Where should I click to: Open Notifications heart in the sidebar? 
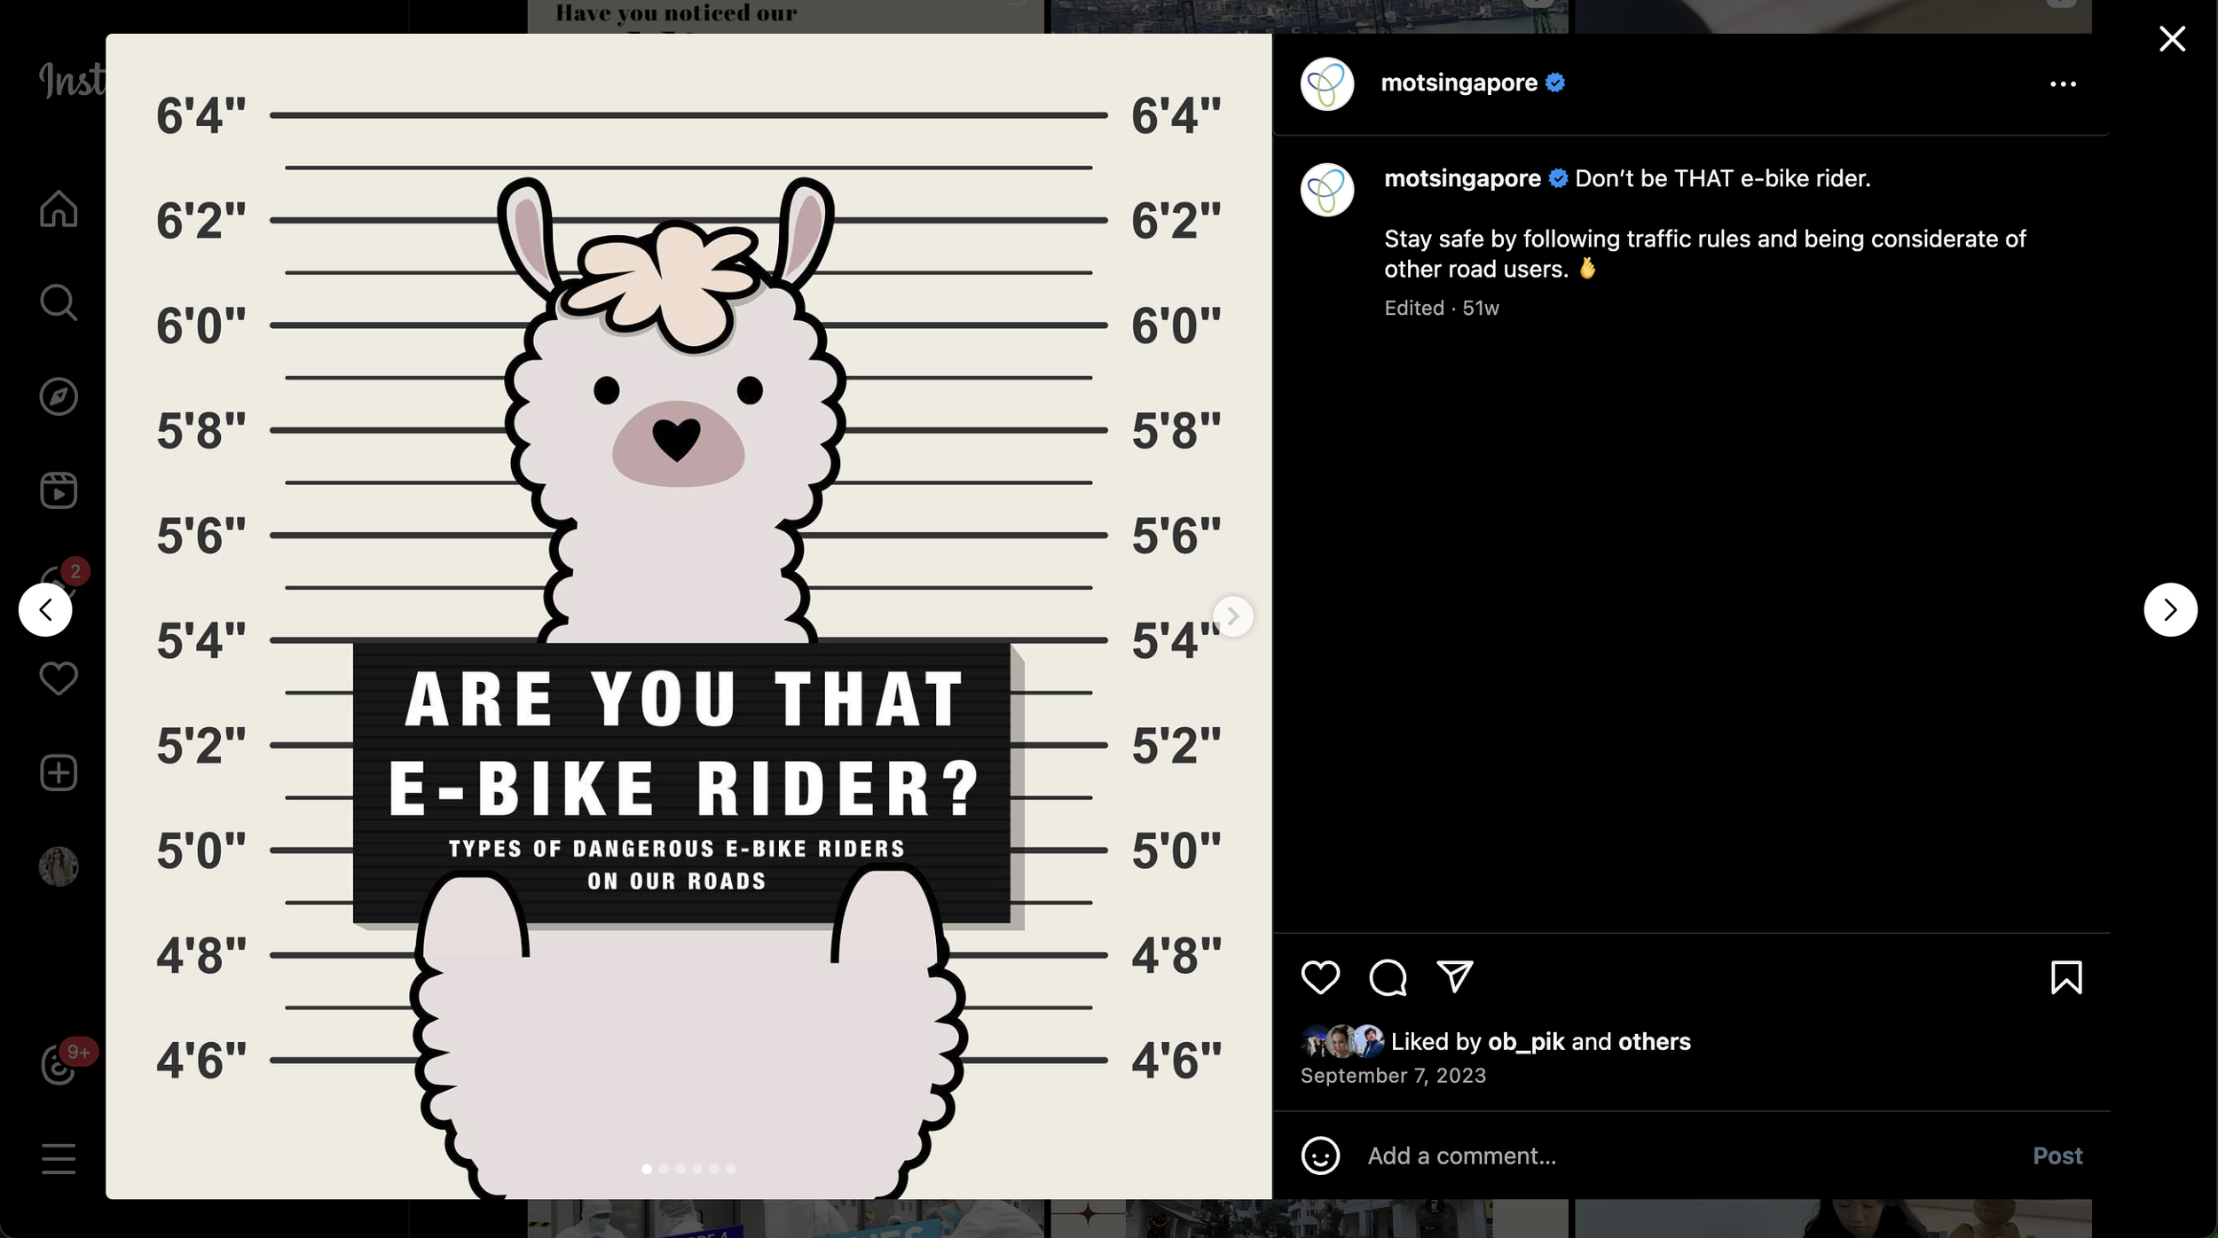tap(59, 678)
